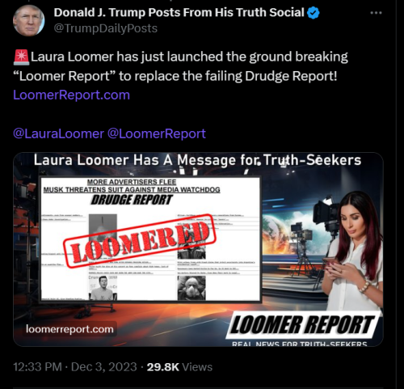Click the blue verified badge checkmark
404x389 pixels.
pyautogui.click(x=314, y=13)
